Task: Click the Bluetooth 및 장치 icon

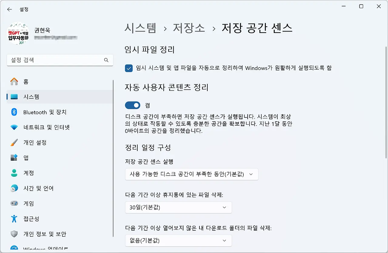Action: pyautogui.click(x=15, y=112)
